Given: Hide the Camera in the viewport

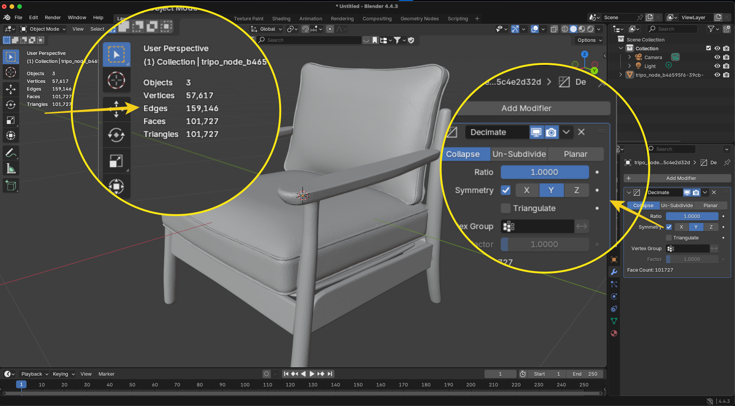Looking at the screenshot, I should (717, 57).
